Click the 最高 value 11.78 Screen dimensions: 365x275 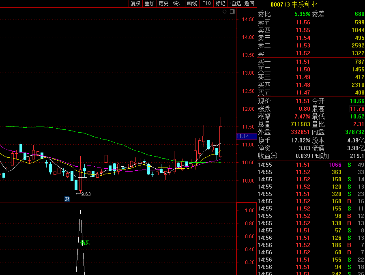click(357, 109)
